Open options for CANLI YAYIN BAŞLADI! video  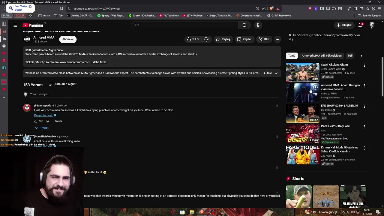[364, 127]
